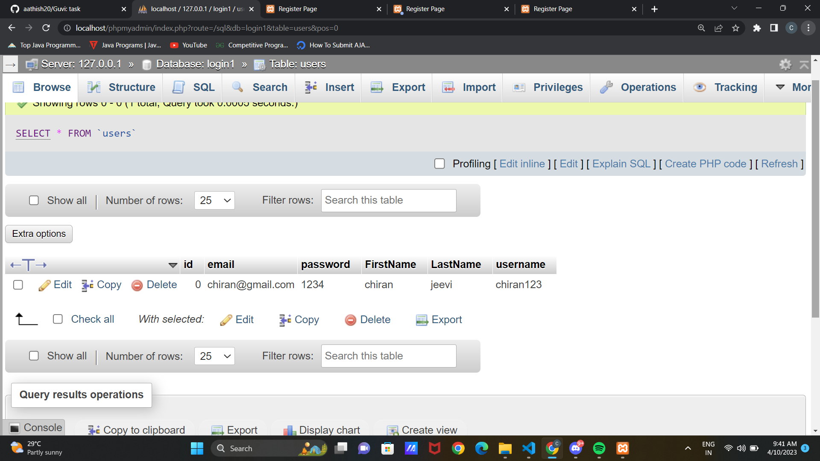
Task: Click Copy icon in chiran@gmail.com row
Action: (x=88, y=285)
